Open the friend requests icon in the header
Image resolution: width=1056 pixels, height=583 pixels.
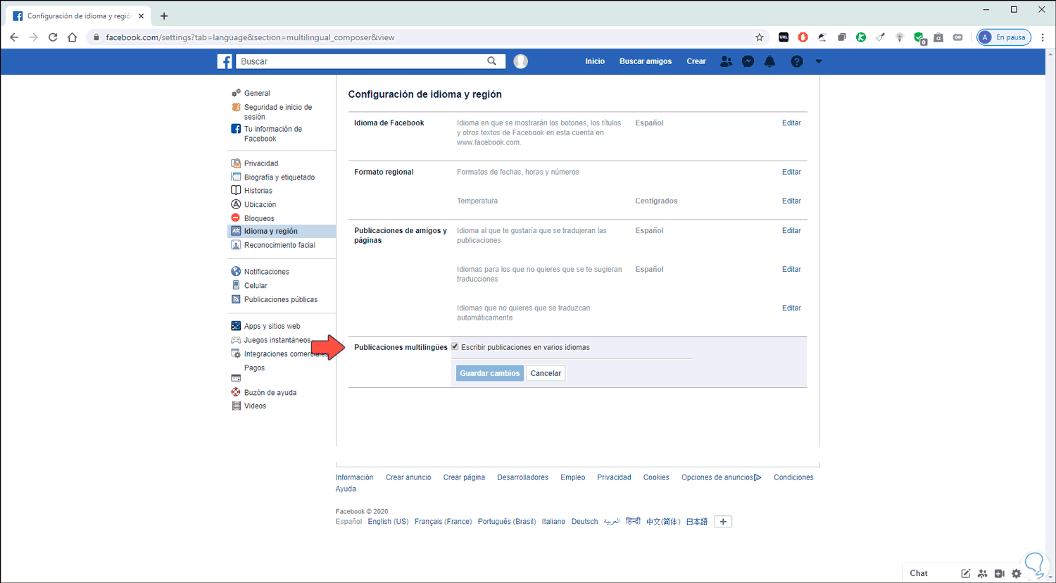tap(726, 61)
